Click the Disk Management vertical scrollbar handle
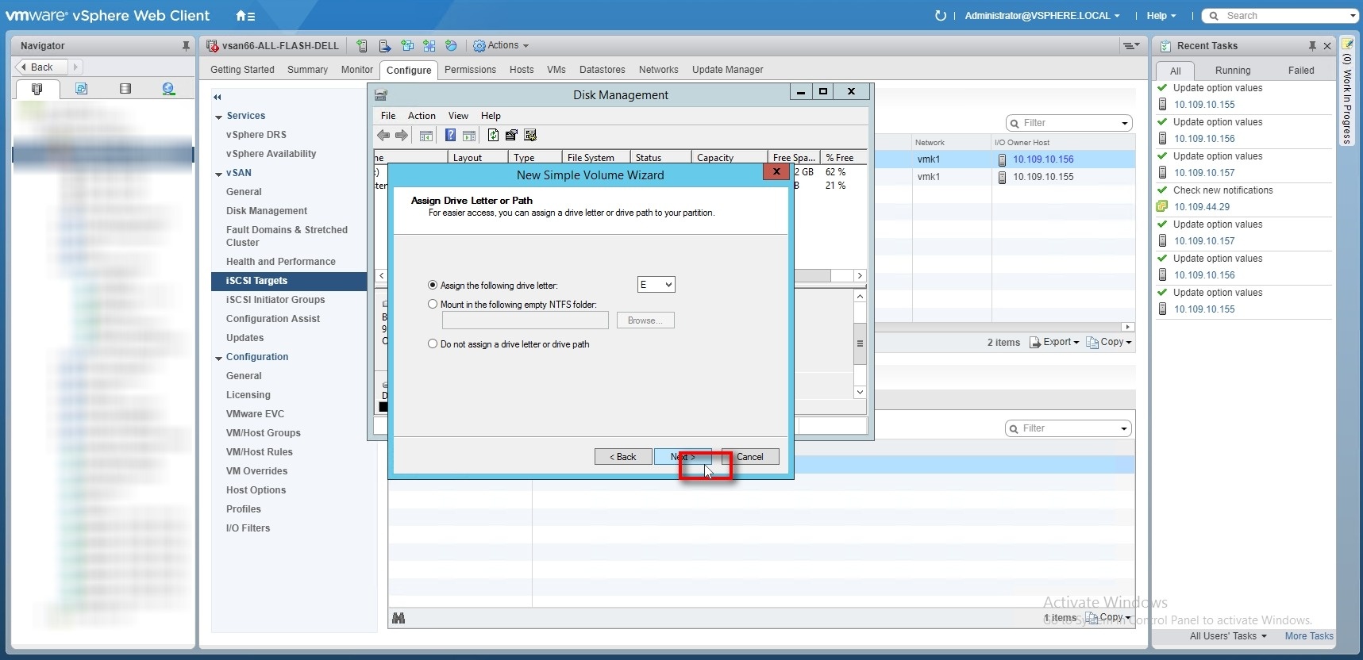This screenshot has height=660, width=1363. pos(860,344)
